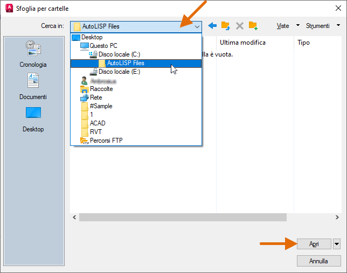Select Rete in the dropdown list
The height and width of the screenshot is (273, 347).
136,97
